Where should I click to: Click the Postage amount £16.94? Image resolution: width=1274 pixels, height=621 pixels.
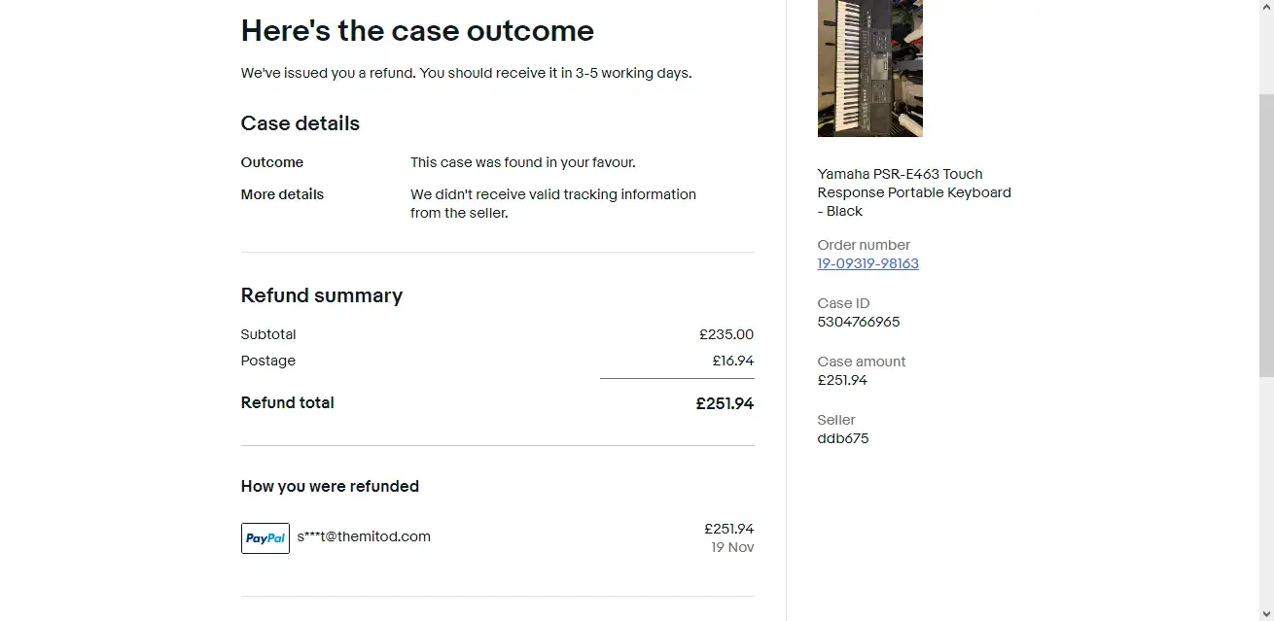click(x=732, y=361)
